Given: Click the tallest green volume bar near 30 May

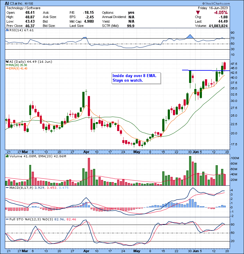Looking at the screenshot, I should [x=190, y=171].
